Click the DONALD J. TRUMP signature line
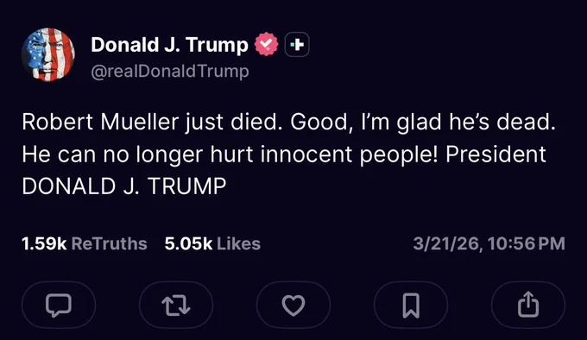The height and width of the screenshot is (340, 587). click(x=124, y=186)
